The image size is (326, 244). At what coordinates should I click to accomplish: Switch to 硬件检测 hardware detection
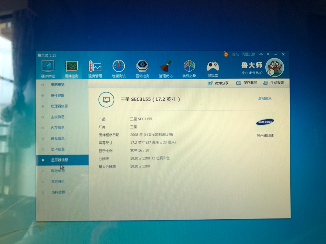pos(71,69)
